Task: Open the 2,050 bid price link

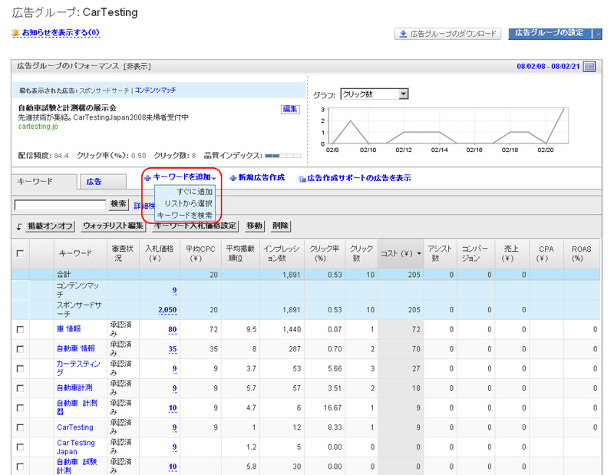Action: (167, 309)
